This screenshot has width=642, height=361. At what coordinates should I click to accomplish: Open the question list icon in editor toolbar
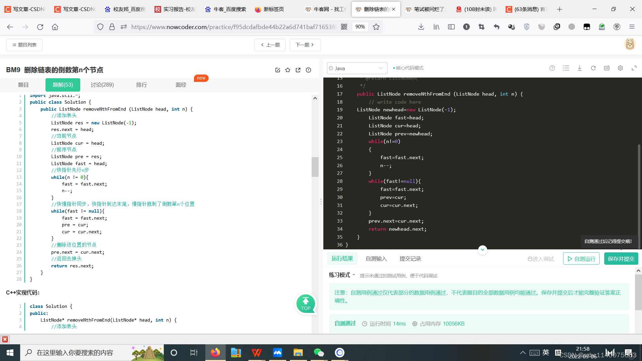click(x=566, y=68)
